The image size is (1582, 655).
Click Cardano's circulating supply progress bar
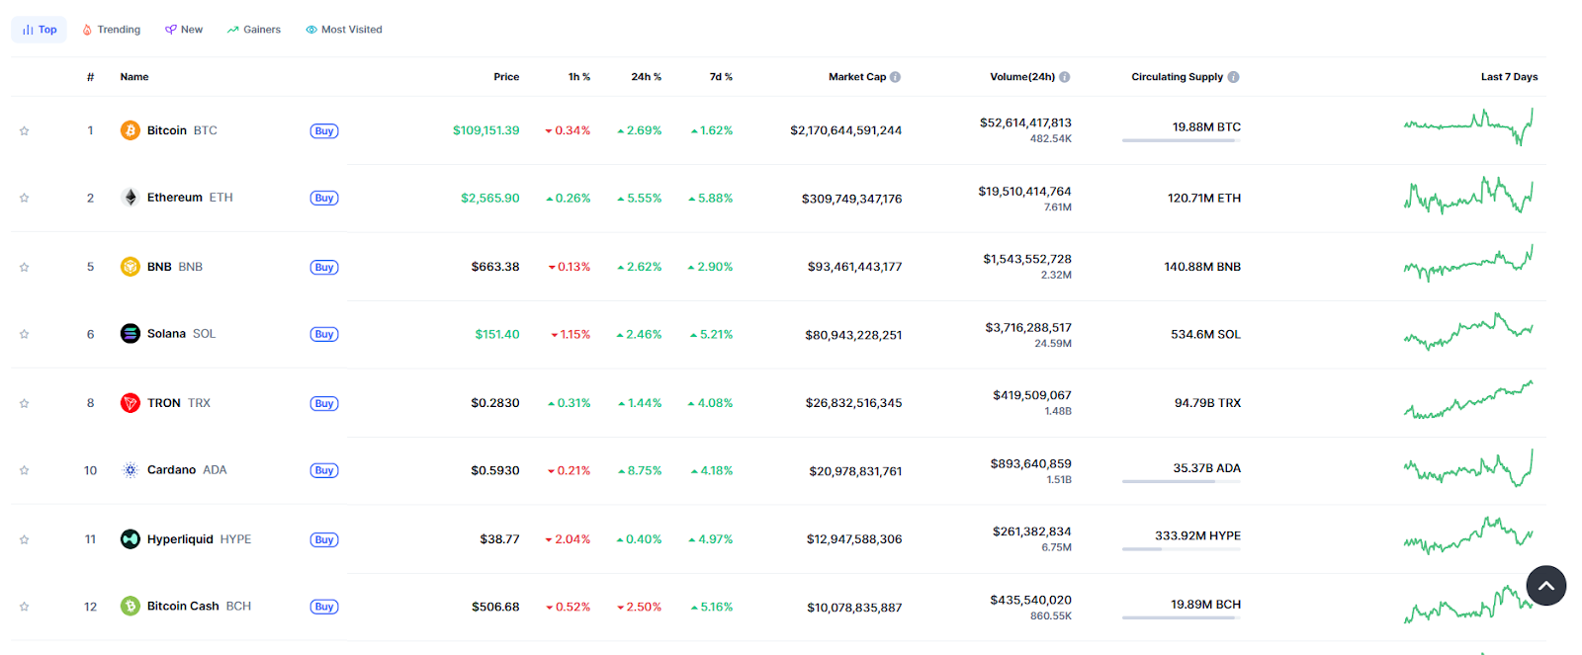tap(1182, 482)
